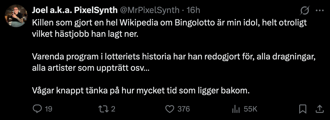Share the tweet via upload arrow icon
Viewport: 330px width, 120px height.
coord(320,109)
